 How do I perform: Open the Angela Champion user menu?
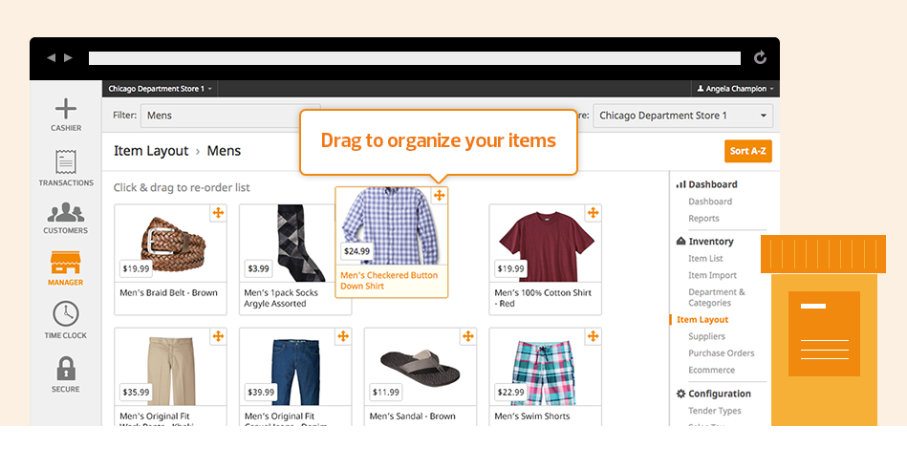pyautogui.click(x=735, y=89)
